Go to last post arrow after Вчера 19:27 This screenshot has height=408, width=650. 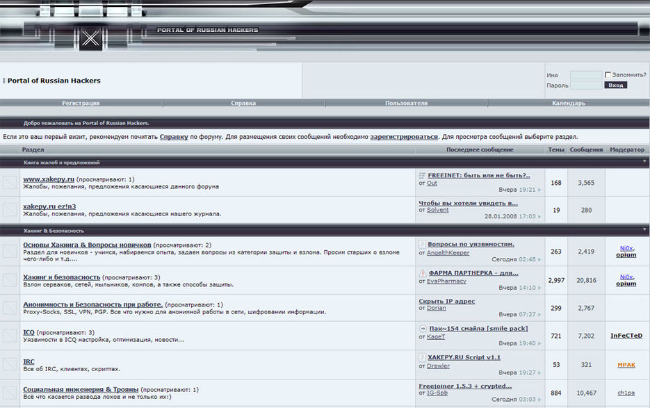[x=539, y=373]
